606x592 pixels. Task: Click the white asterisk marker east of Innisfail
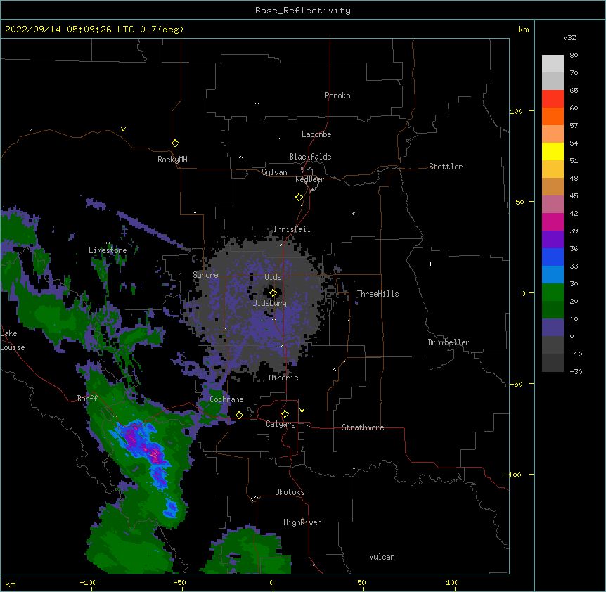point(353,213)
